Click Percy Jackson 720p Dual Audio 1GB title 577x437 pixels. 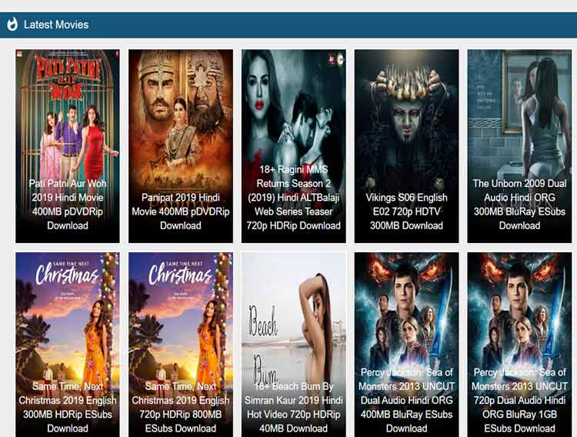[519, 400]
